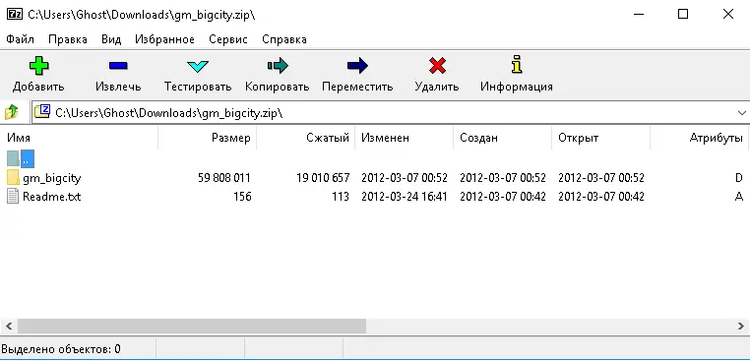Select the Readme.txt file
Viewport: 750px width, 361px height.
(51, 197)
